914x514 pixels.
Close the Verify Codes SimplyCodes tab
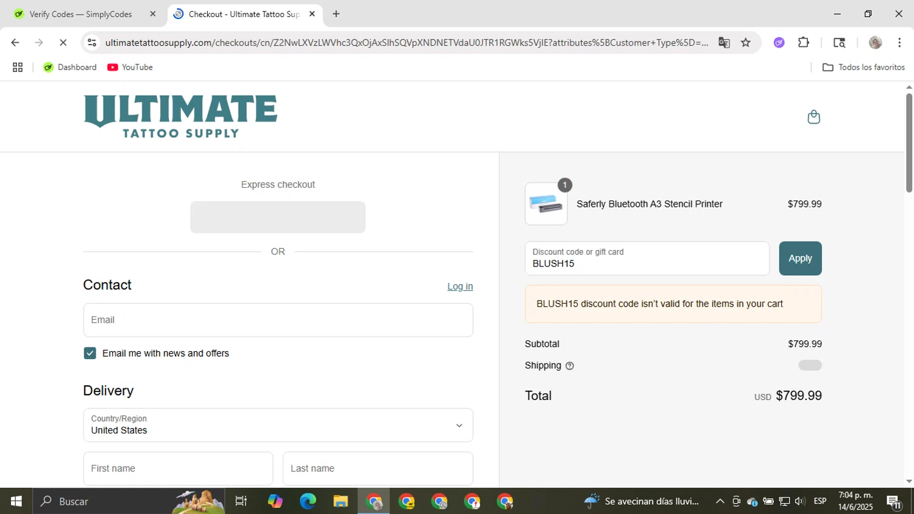[x=153, y=14]
